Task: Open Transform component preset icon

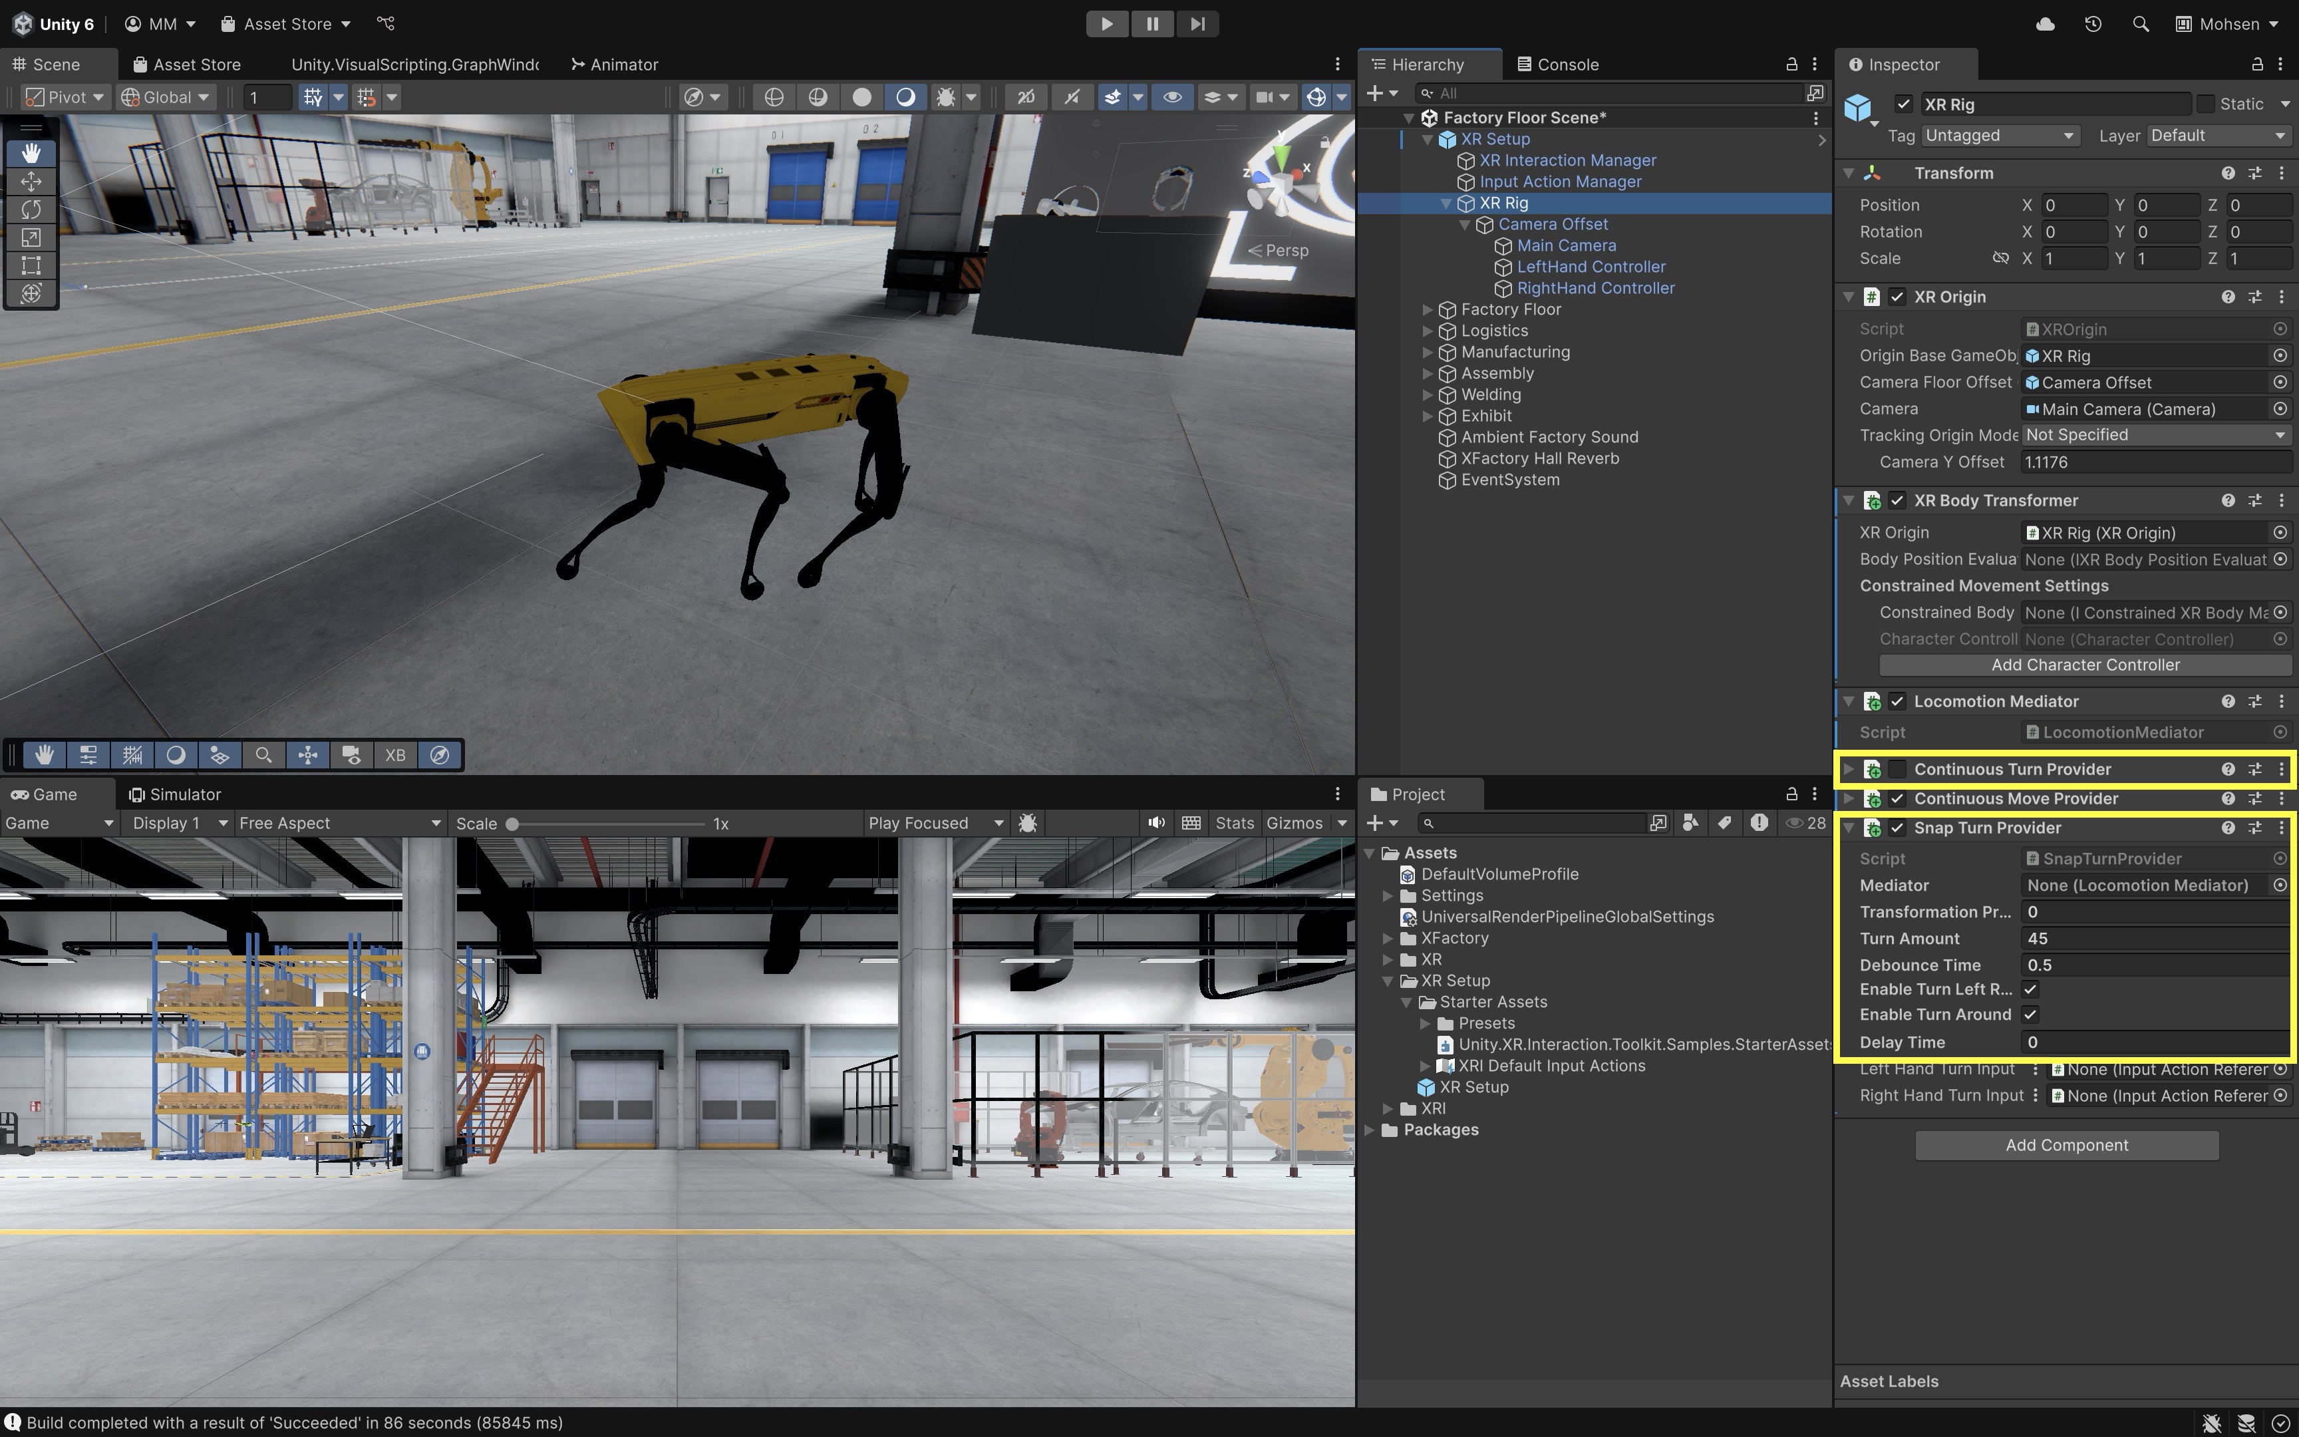Action: 2254,173
